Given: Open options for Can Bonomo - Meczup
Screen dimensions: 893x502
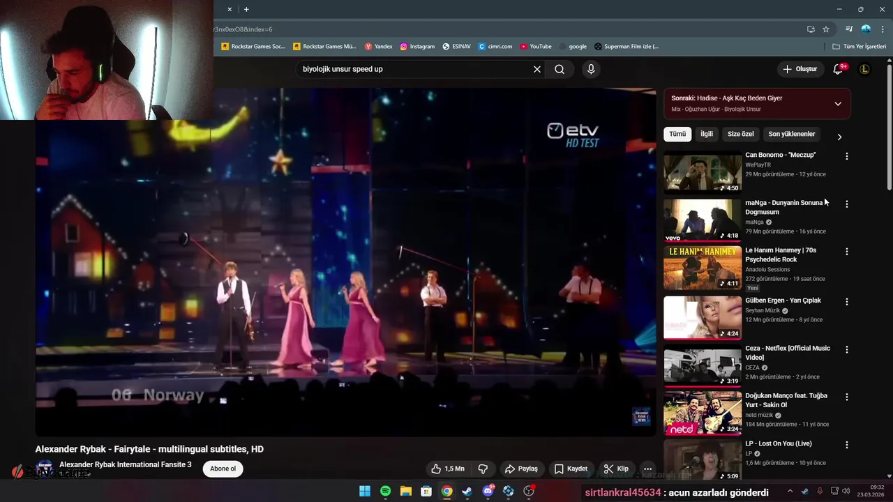Looking at the screenshot, I should tap(847, 157).
